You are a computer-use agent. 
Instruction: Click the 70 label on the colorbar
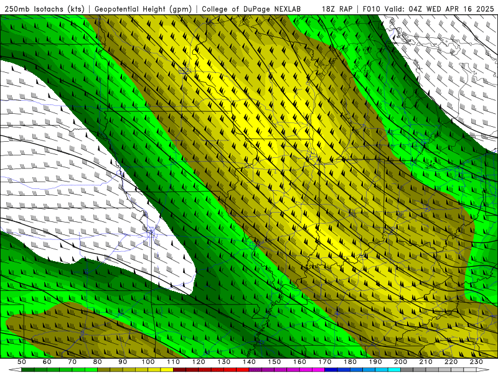click(x=72, y=362)
